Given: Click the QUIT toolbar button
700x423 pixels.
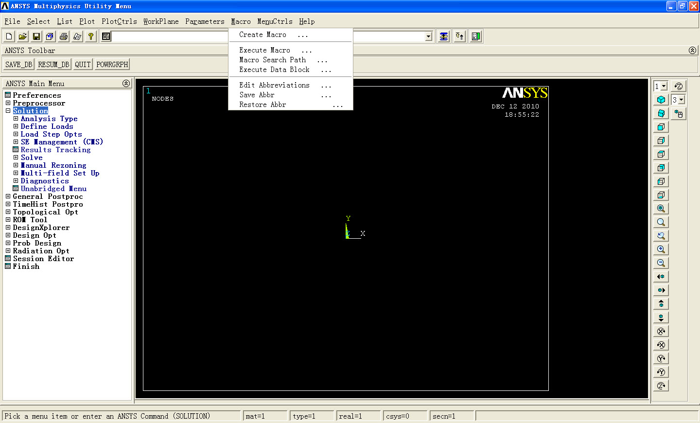Looking at the screenshot, I should 83,65.
